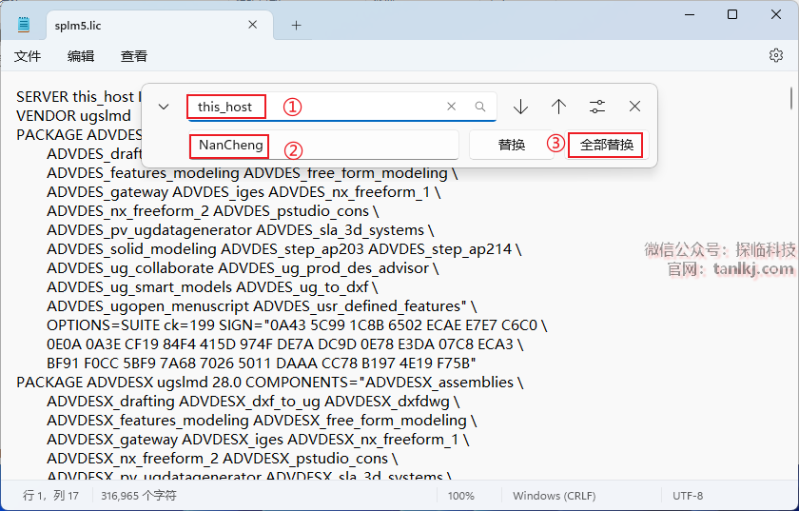
Task: Add a new tab with plus icon
Action: 296,26
